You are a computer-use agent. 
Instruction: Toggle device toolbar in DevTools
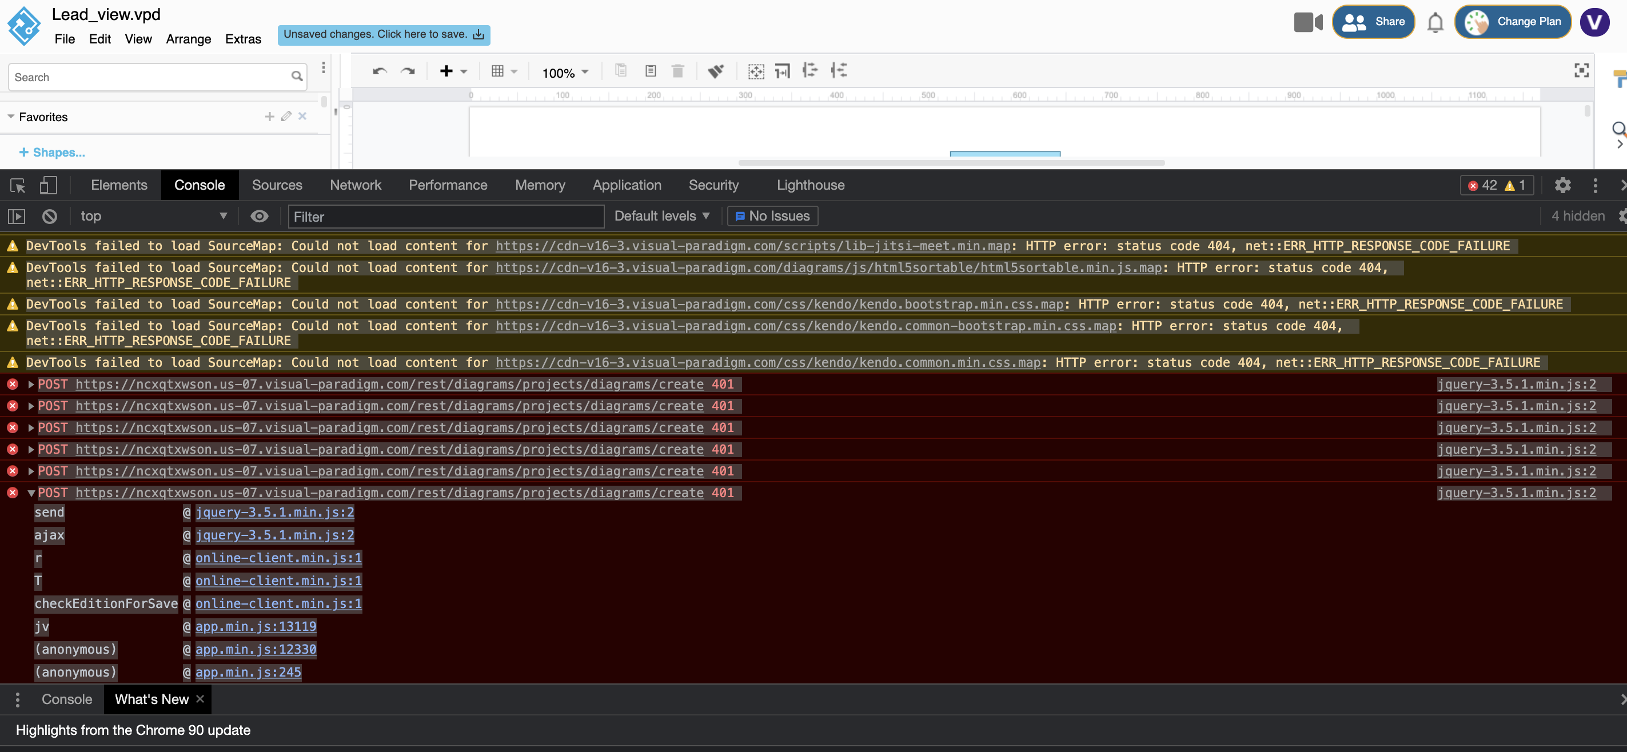click(x=49, y=185)
